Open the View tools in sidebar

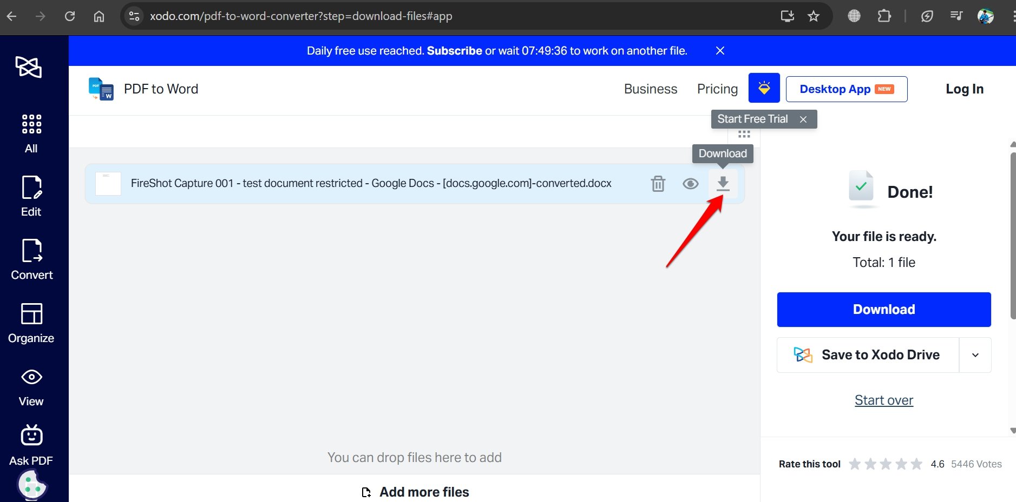(x=31, y=387)
